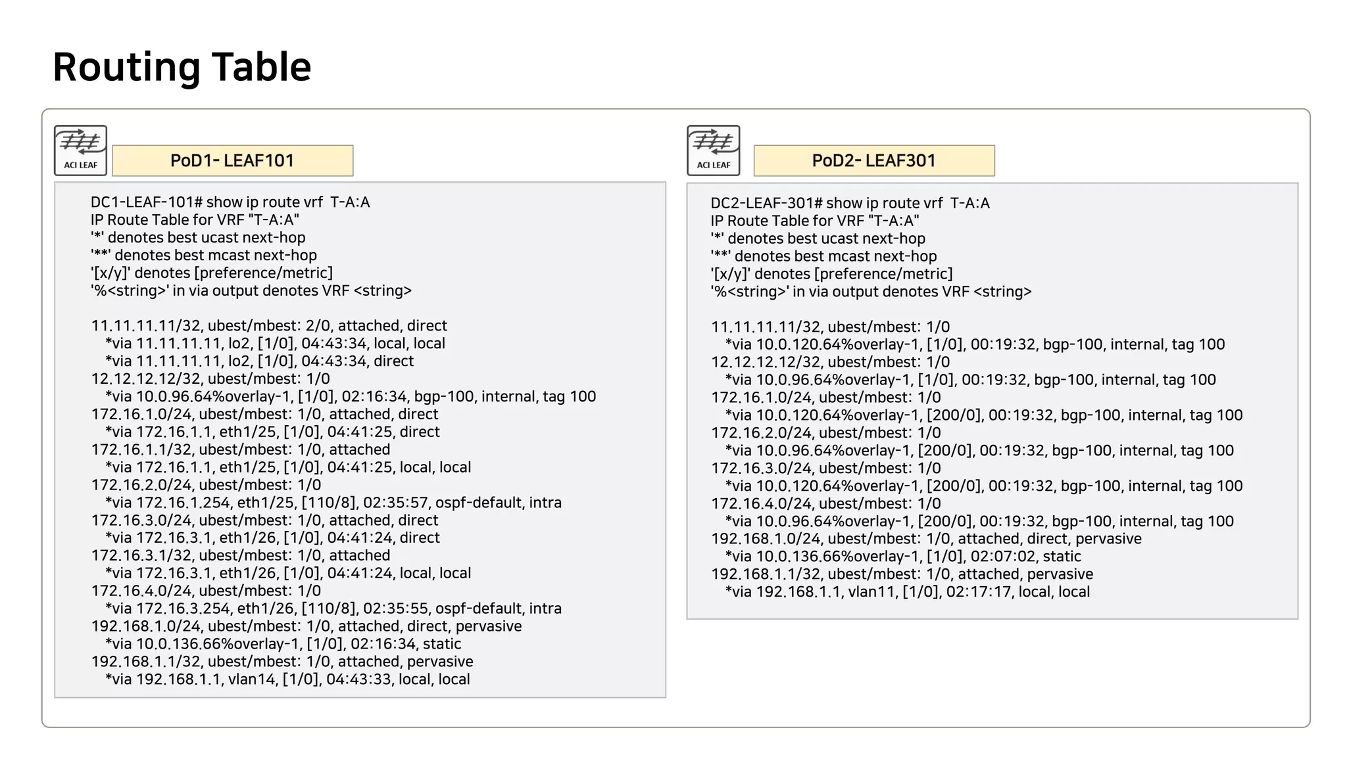Click the 172.16.4.0/24 route via 172.16.3.254 line
1347x757 pixels.
click(x=333, y=608)
